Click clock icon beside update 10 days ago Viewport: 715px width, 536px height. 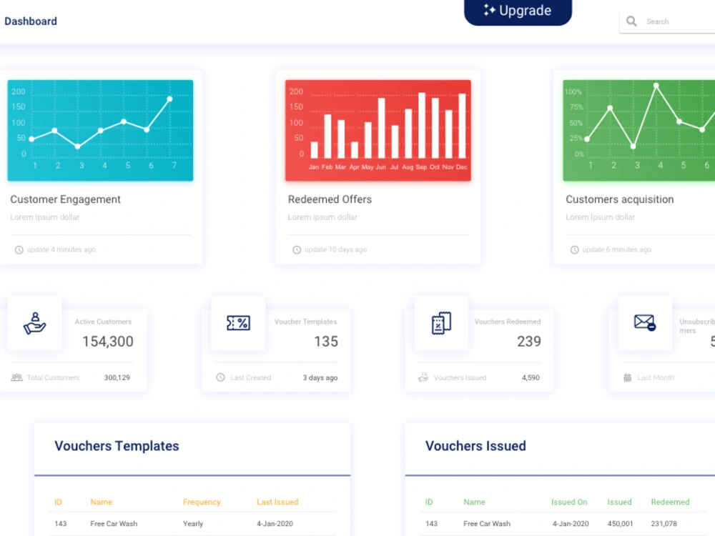pos(297,249)
